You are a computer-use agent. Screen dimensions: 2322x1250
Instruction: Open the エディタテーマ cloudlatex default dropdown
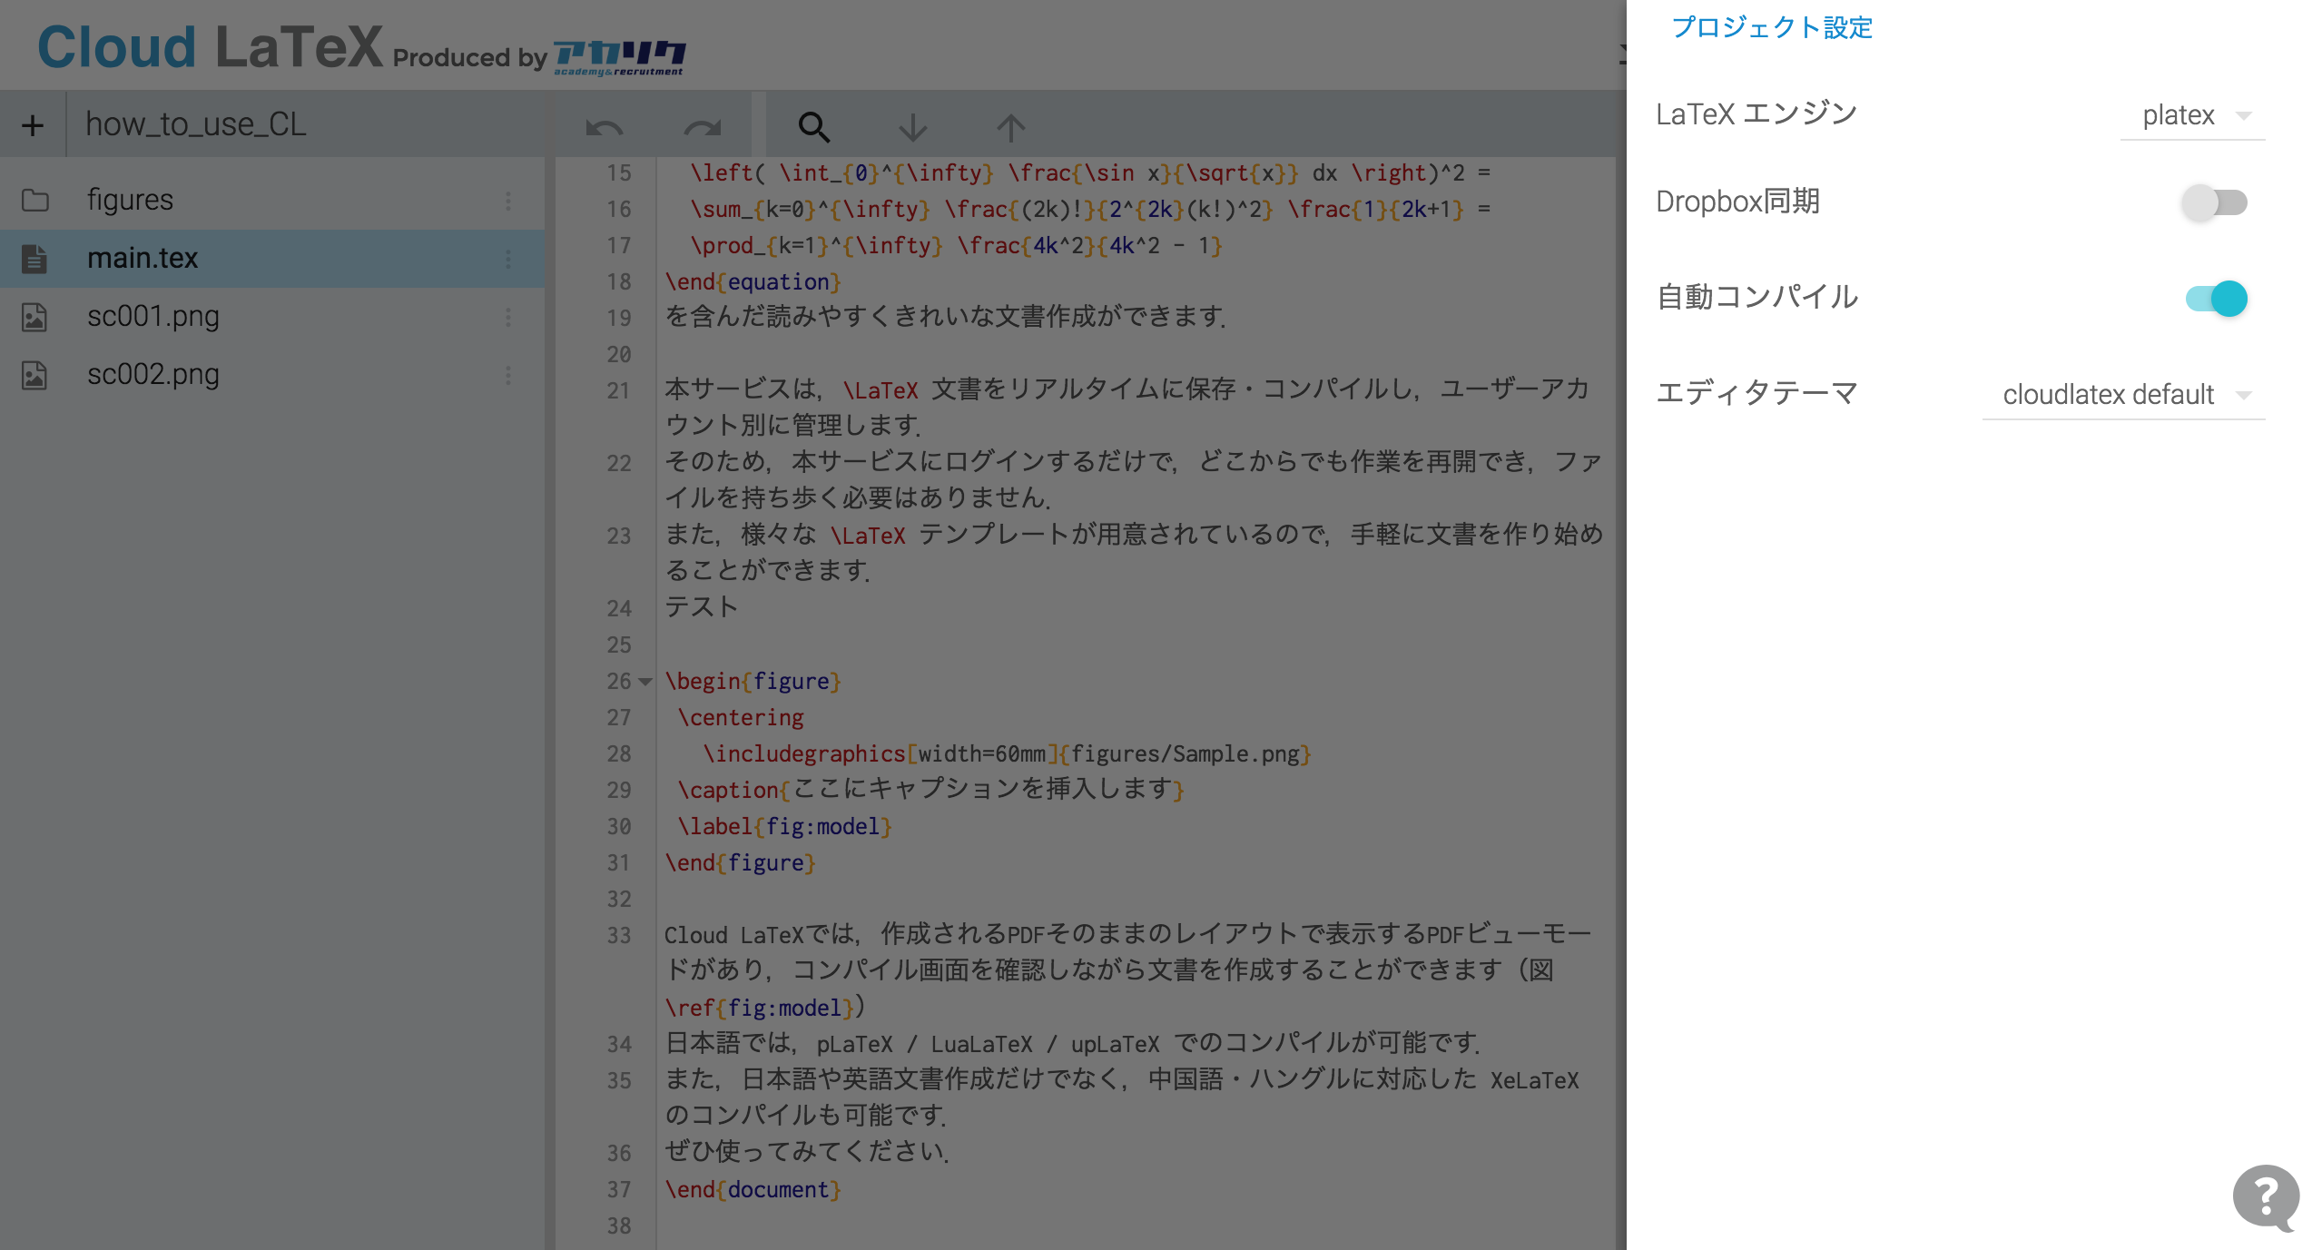coord(2123,395)
